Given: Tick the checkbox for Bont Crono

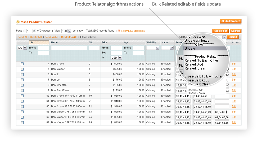Looking at the screenshot, I should coord(22,64).
